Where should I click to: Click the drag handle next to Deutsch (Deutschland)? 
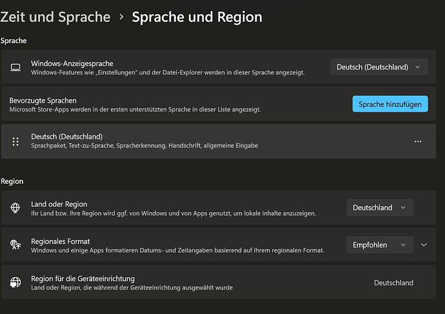click(x=16, y=141)
